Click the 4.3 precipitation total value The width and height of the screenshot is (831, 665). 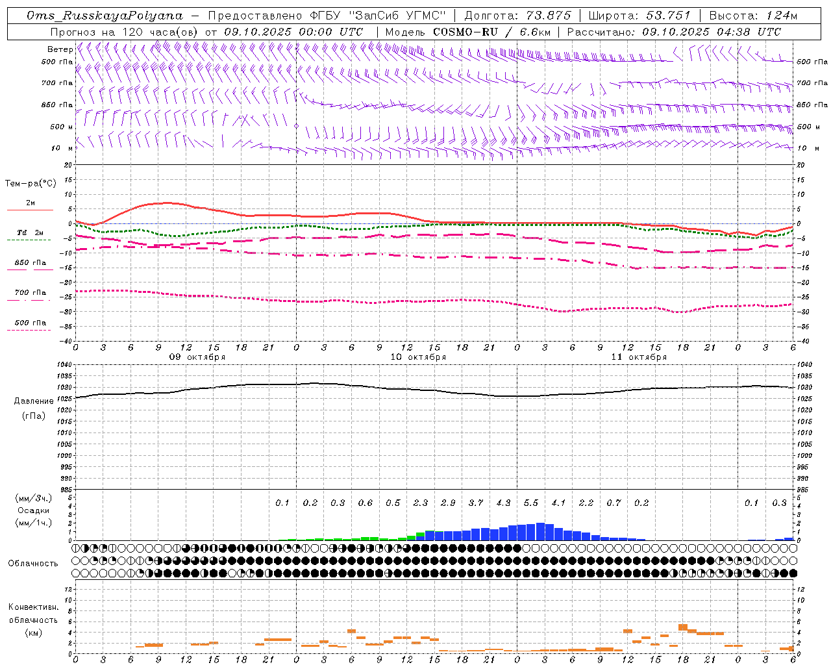click(503, 503)
